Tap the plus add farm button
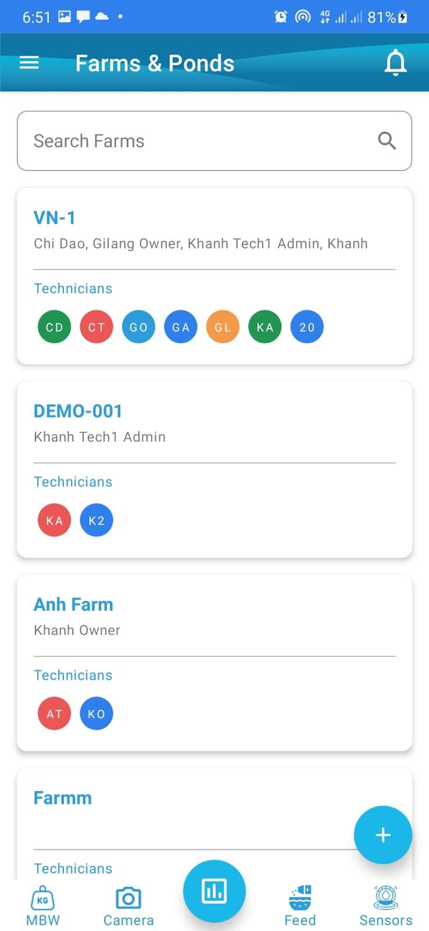Image resolution: width=429 pixels, height=931 pixels. (383, 835)
